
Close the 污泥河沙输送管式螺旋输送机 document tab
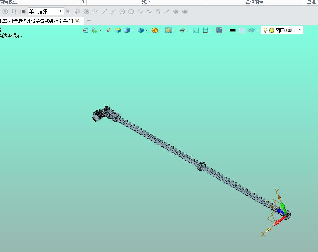77,21
